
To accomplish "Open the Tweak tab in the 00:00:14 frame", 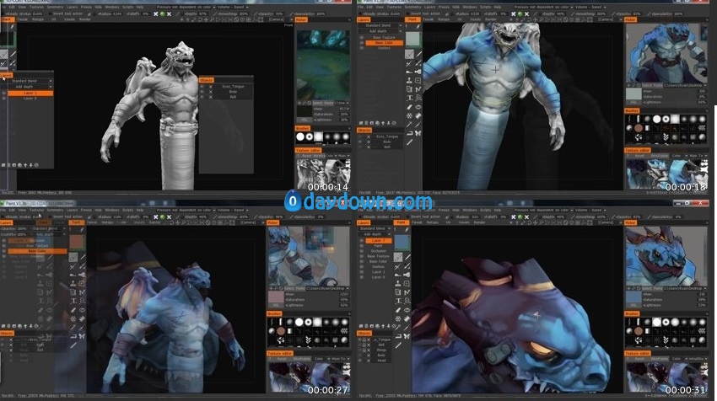I will click(x=23, y=19).
